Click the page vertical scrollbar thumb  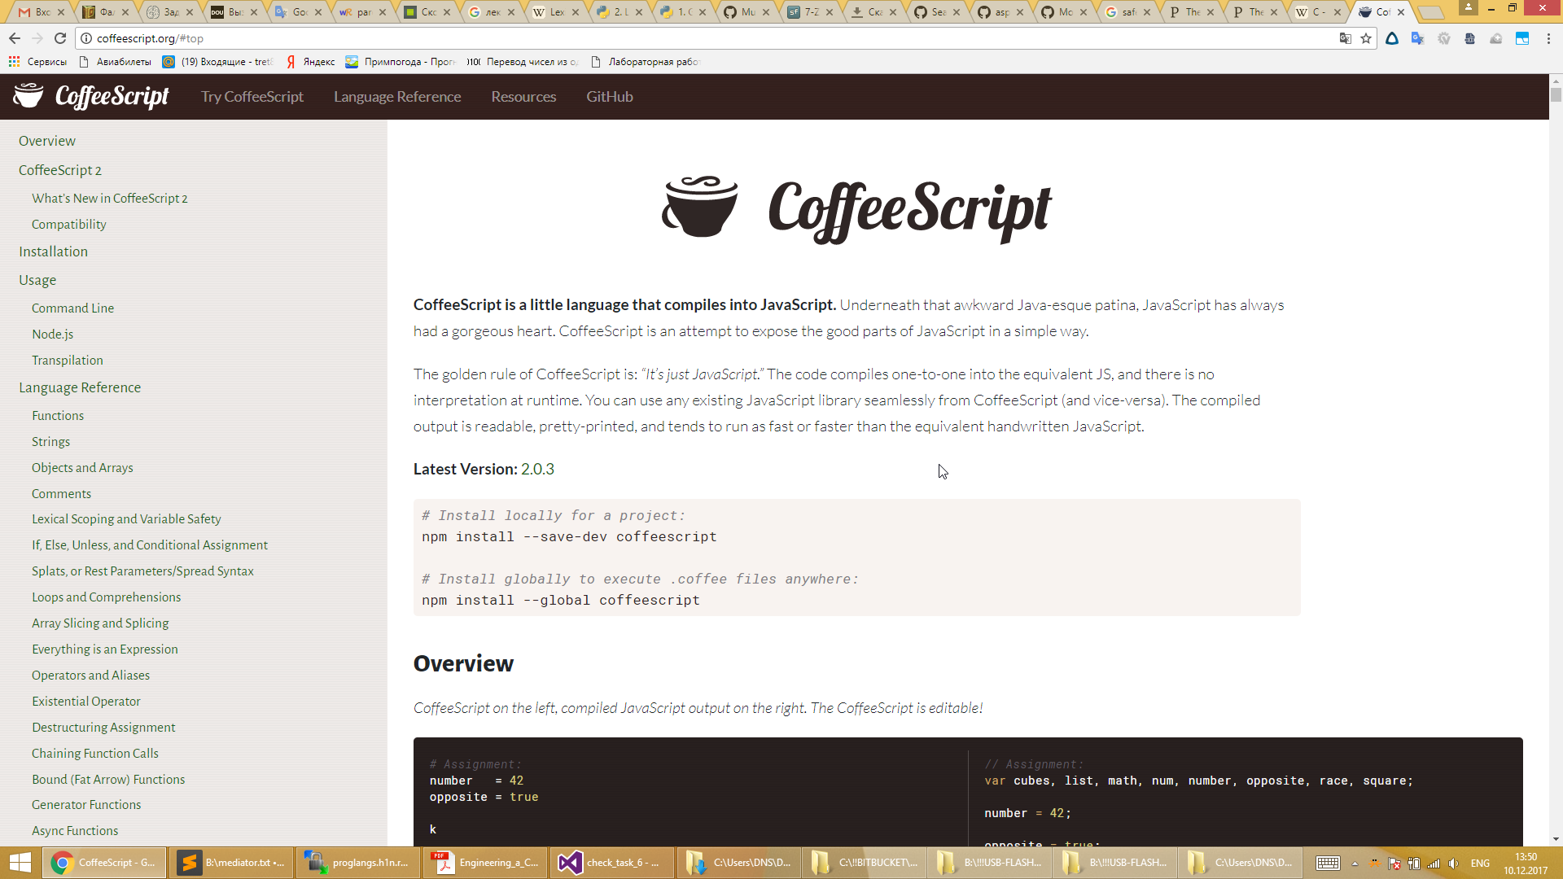1556,94
